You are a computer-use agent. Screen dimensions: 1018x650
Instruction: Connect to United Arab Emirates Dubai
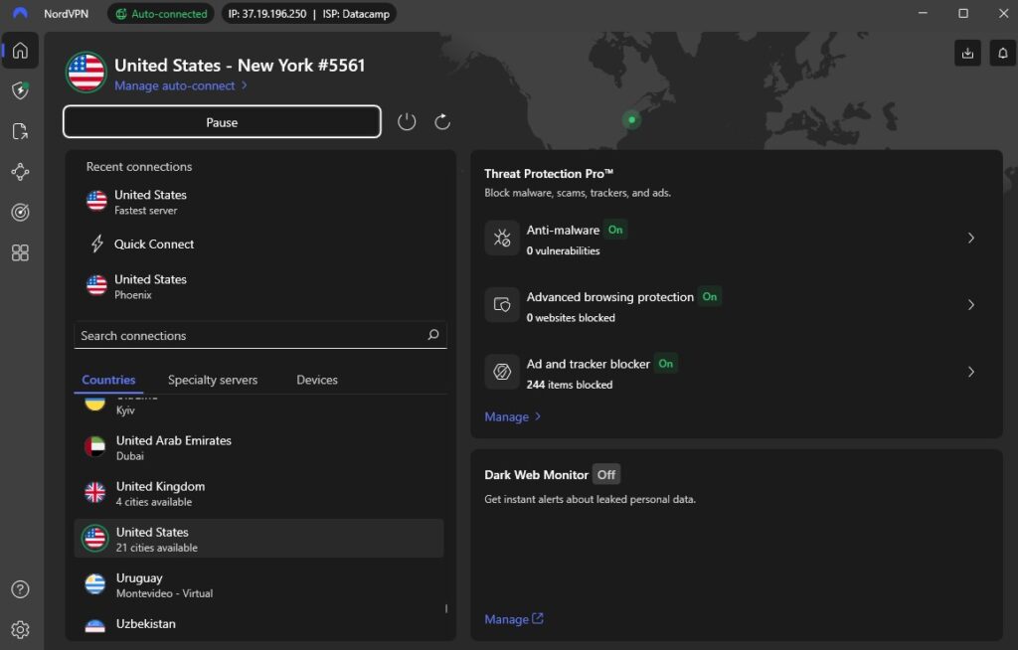259,447
